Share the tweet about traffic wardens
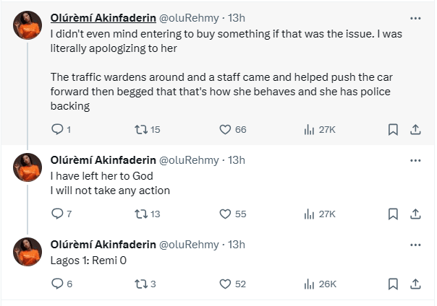Viewport: 437px width, 306px height. pyautogui.click(x=416, y=130)
